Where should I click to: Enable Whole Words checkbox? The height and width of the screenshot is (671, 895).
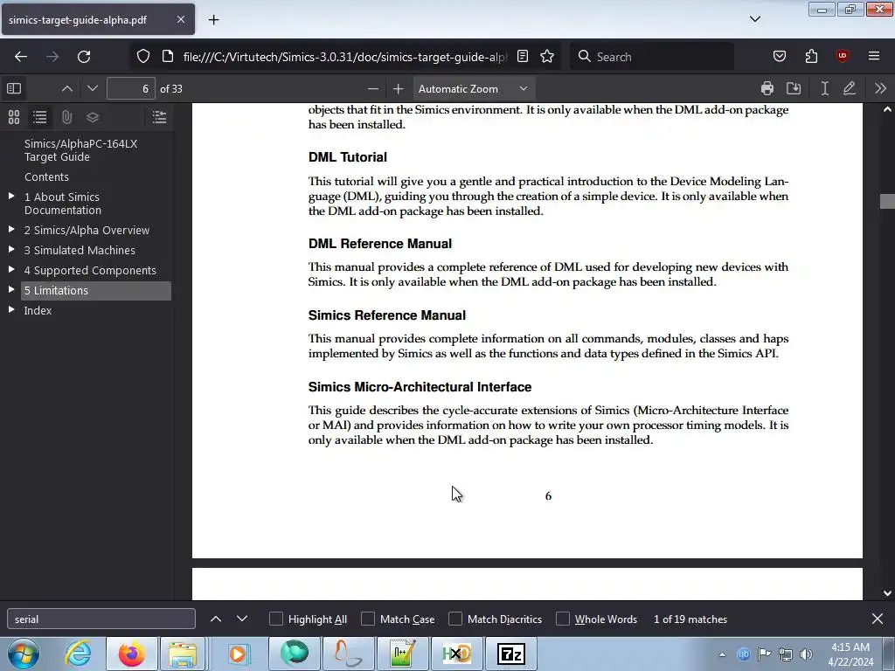tap(563, 619)
